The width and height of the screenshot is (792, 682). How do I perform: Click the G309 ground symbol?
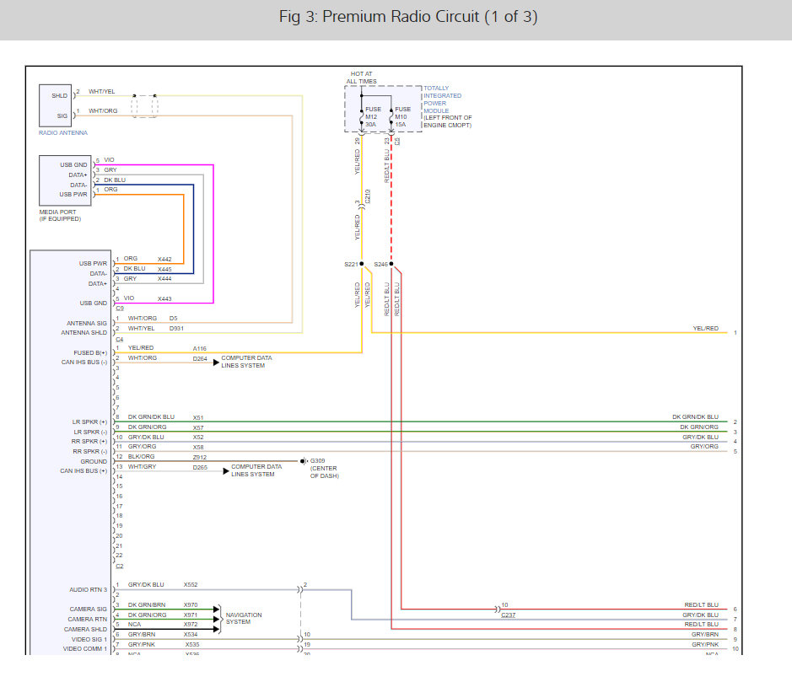303,461
